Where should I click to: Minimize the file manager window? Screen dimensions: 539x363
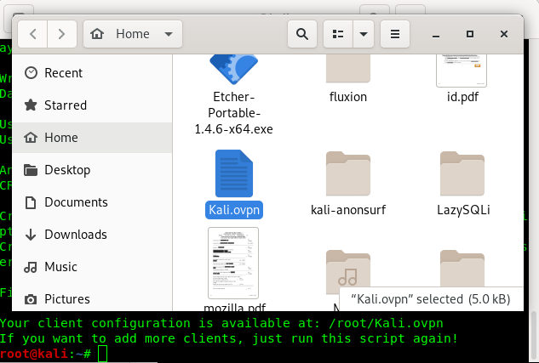tap(436, 34)
